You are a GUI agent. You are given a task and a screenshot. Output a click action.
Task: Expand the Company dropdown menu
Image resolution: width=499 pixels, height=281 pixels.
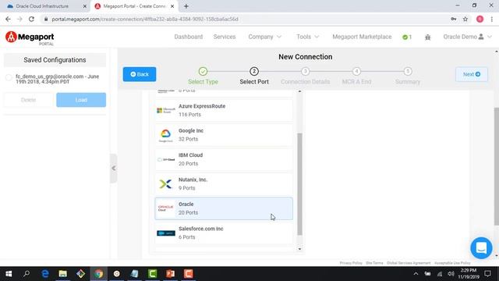click(265, 37)
